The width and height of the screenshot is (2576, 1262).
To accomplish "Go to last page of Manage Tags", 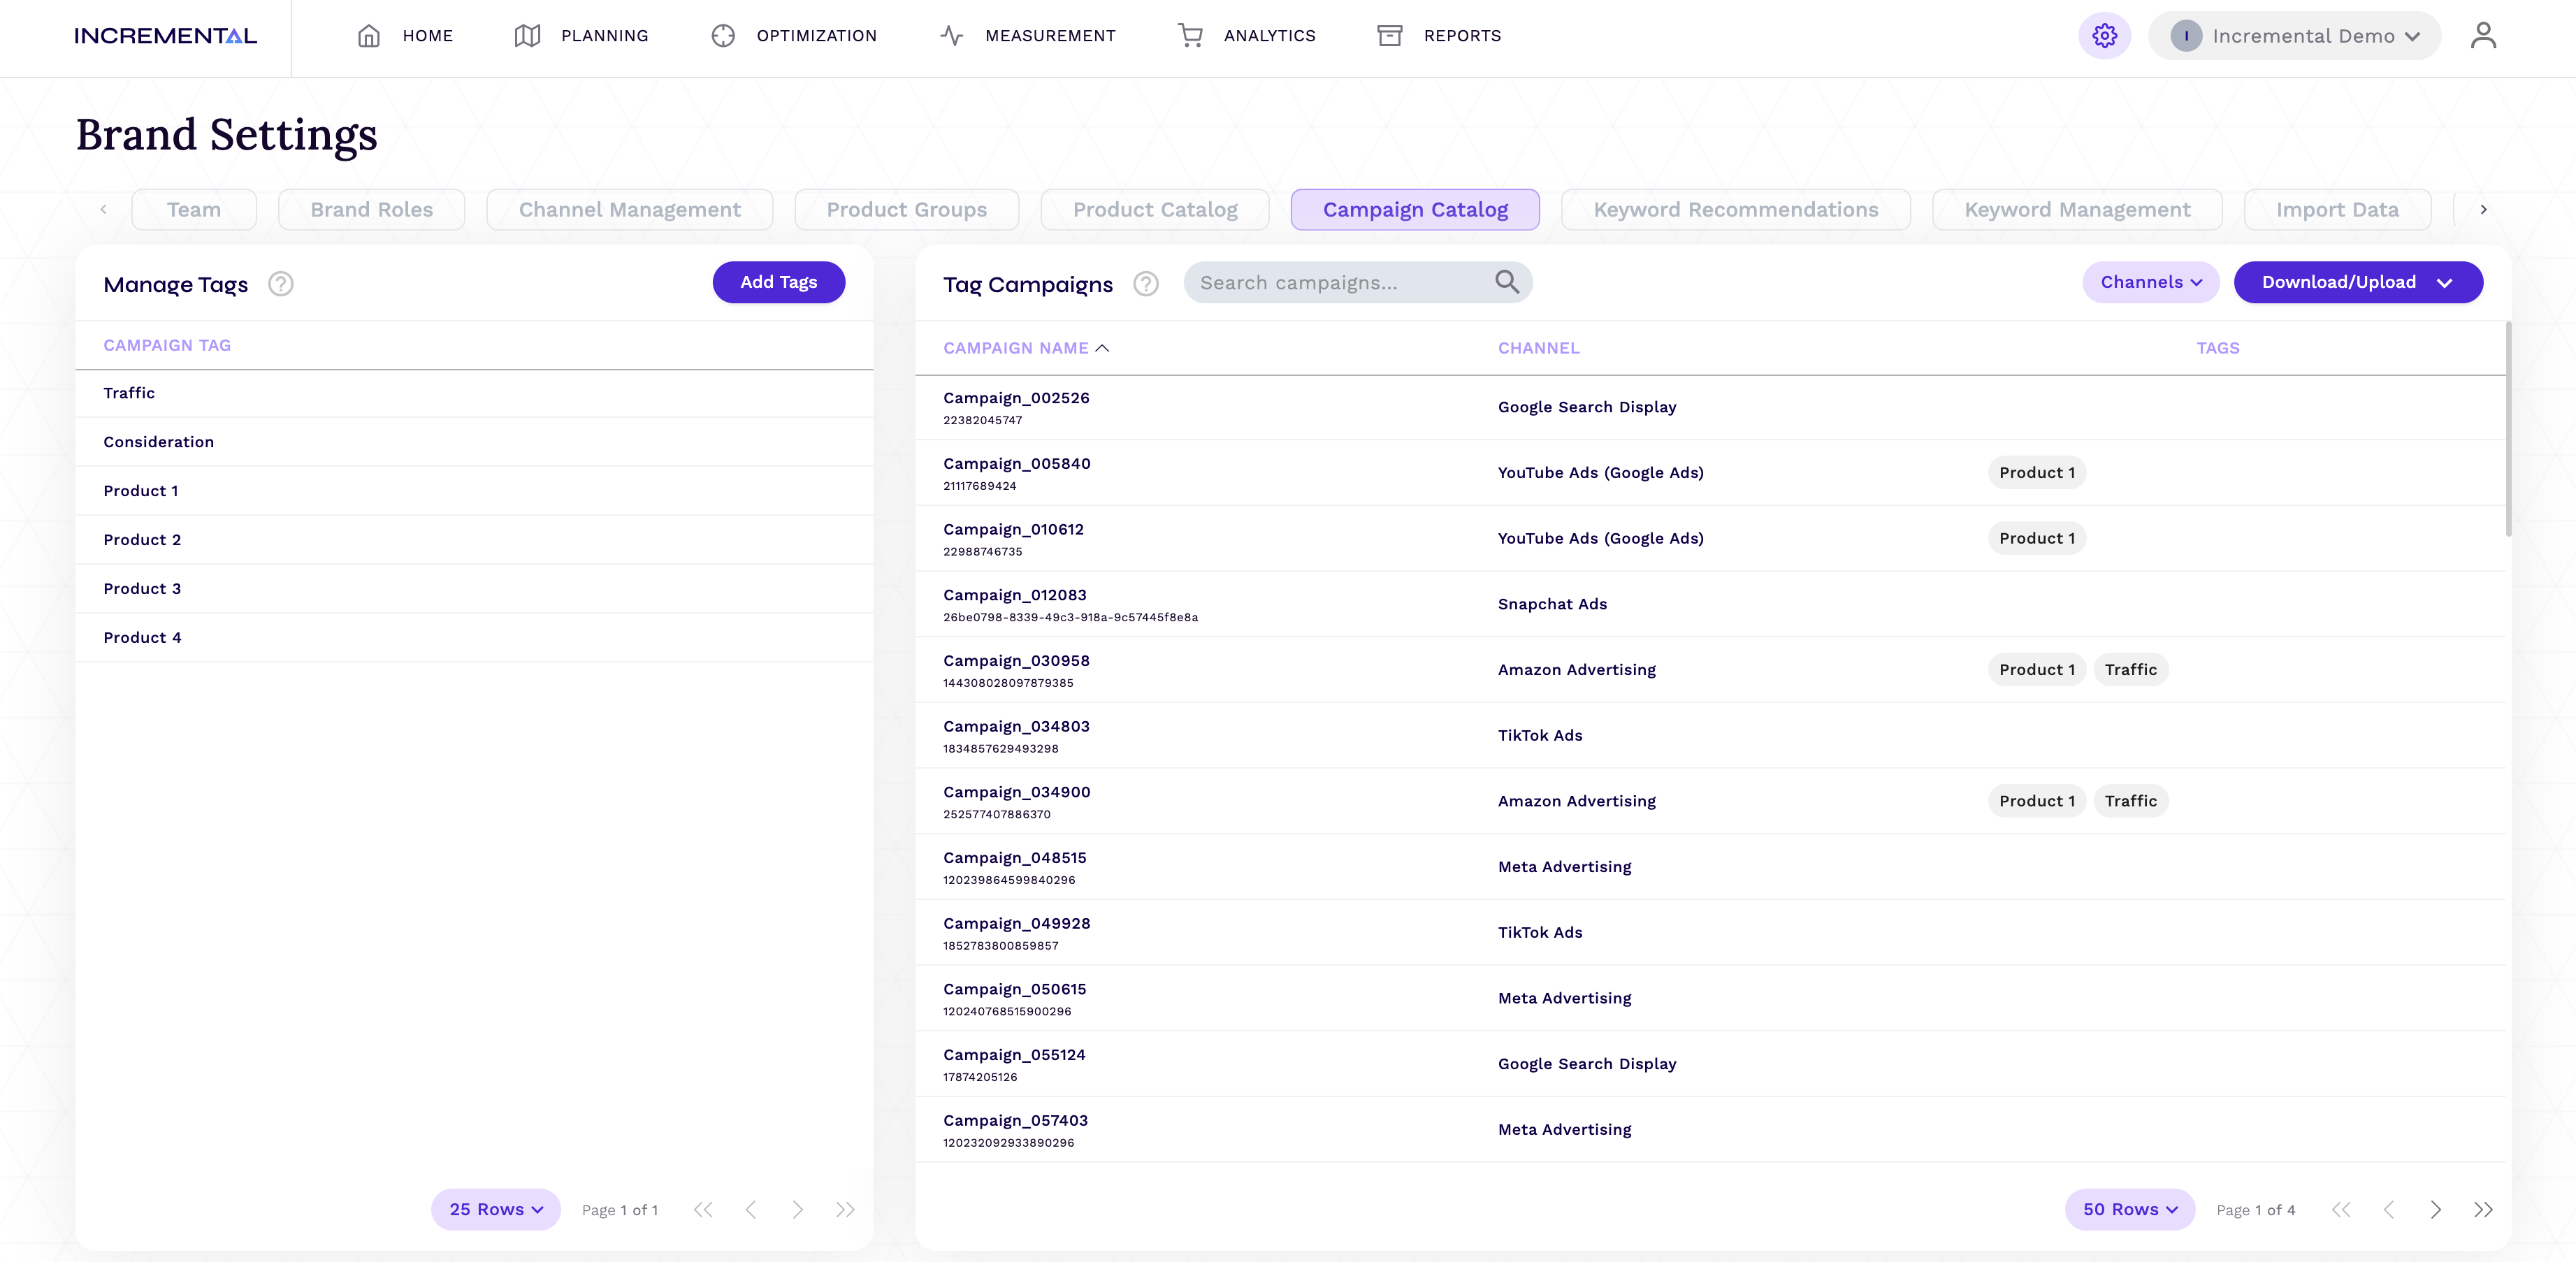I will (x=845, y=1210).
